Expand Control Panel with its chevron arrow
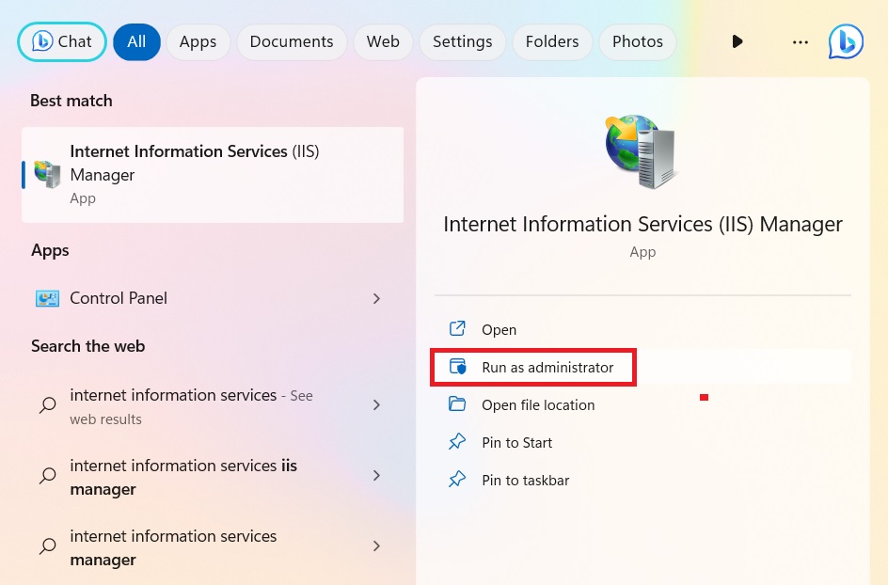 [x=376, y=298]
